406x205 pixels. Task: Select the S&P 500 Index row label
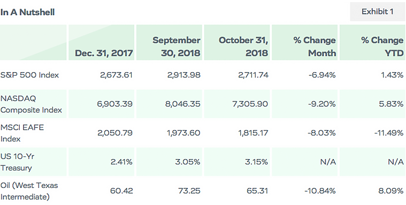pos(29,75)
